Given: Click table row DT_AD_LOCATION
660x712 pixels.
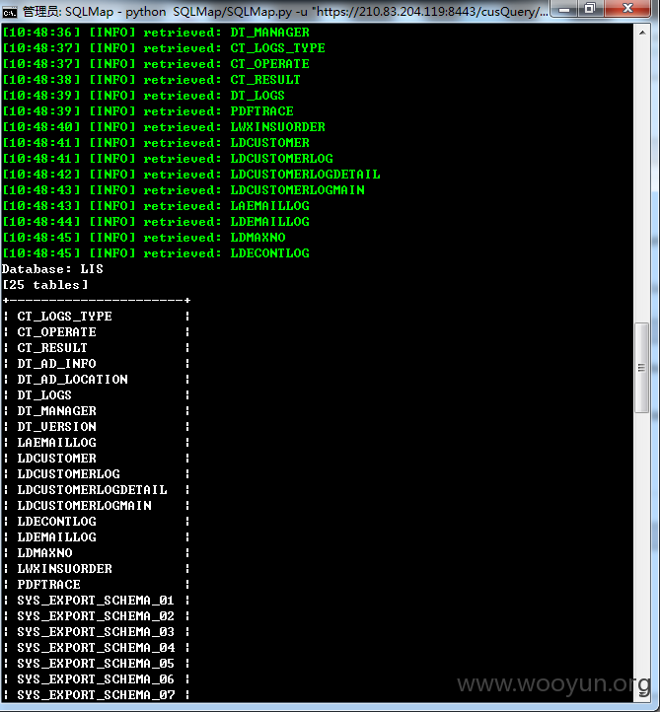Looking at the screenshot, I should pos(97,380).
